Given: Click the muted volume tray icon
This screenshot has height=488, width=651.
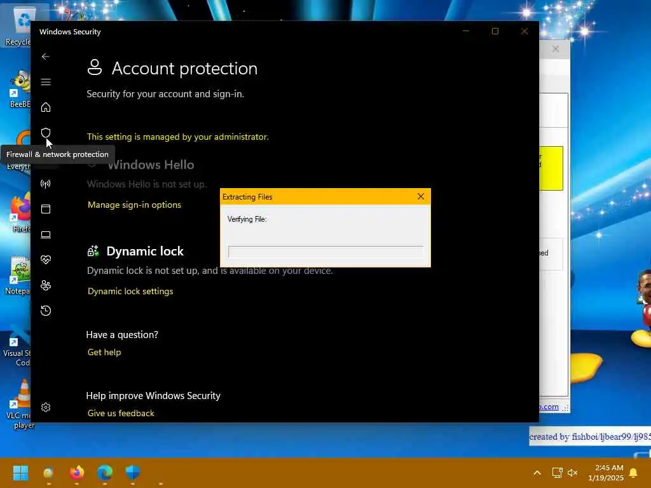Looking at the screenshot, I should click(573, 473).
